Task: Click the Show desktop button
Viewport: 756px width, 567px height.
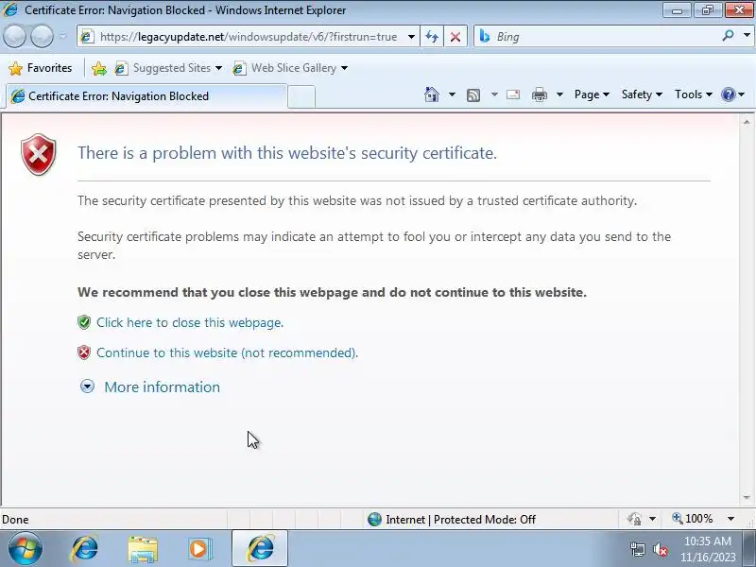Action: coord(749,549)
